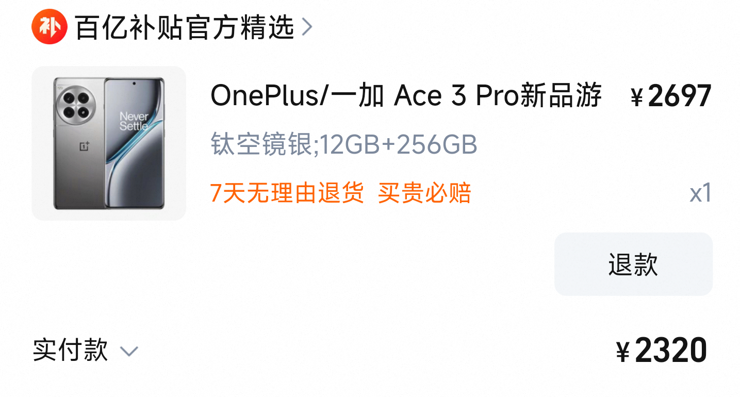Screen dimensions: 740x397
Task: Open the OnePlus/一加 Ace 3 Pro title
Action: tap(406, 96)
